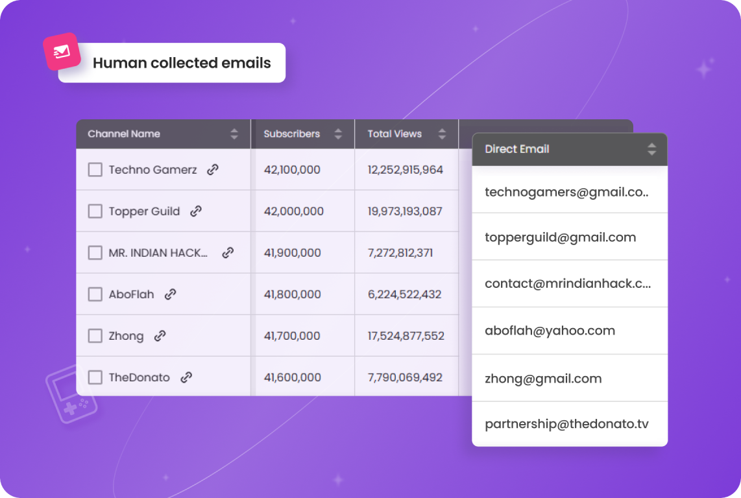741x498 pixels.
Task: Click the contact@mrindianhack.c... email
Action: tap(568, 283)
